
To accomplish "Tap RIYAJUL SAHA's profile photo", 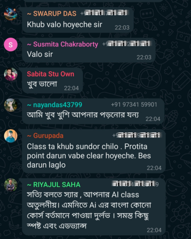I will coord(11,185).
